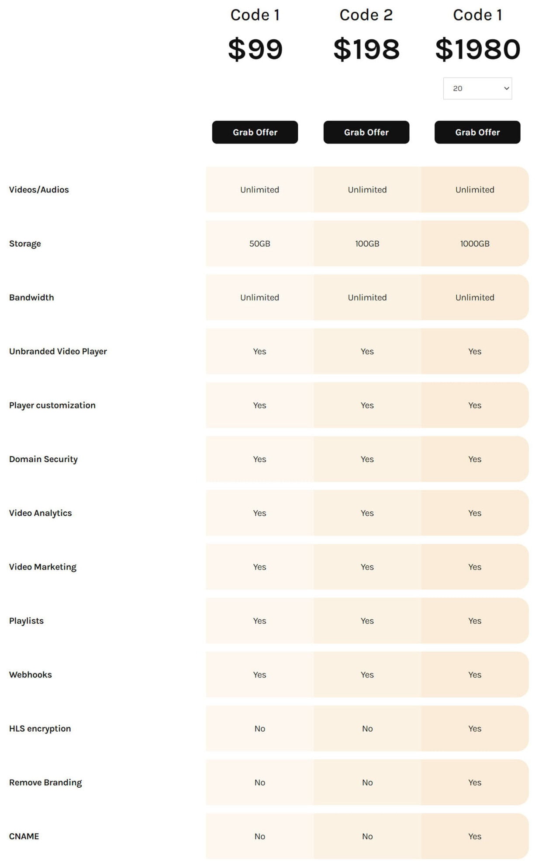Click Grab Offer under the $198 plan
535x866 pixels.
366,132
